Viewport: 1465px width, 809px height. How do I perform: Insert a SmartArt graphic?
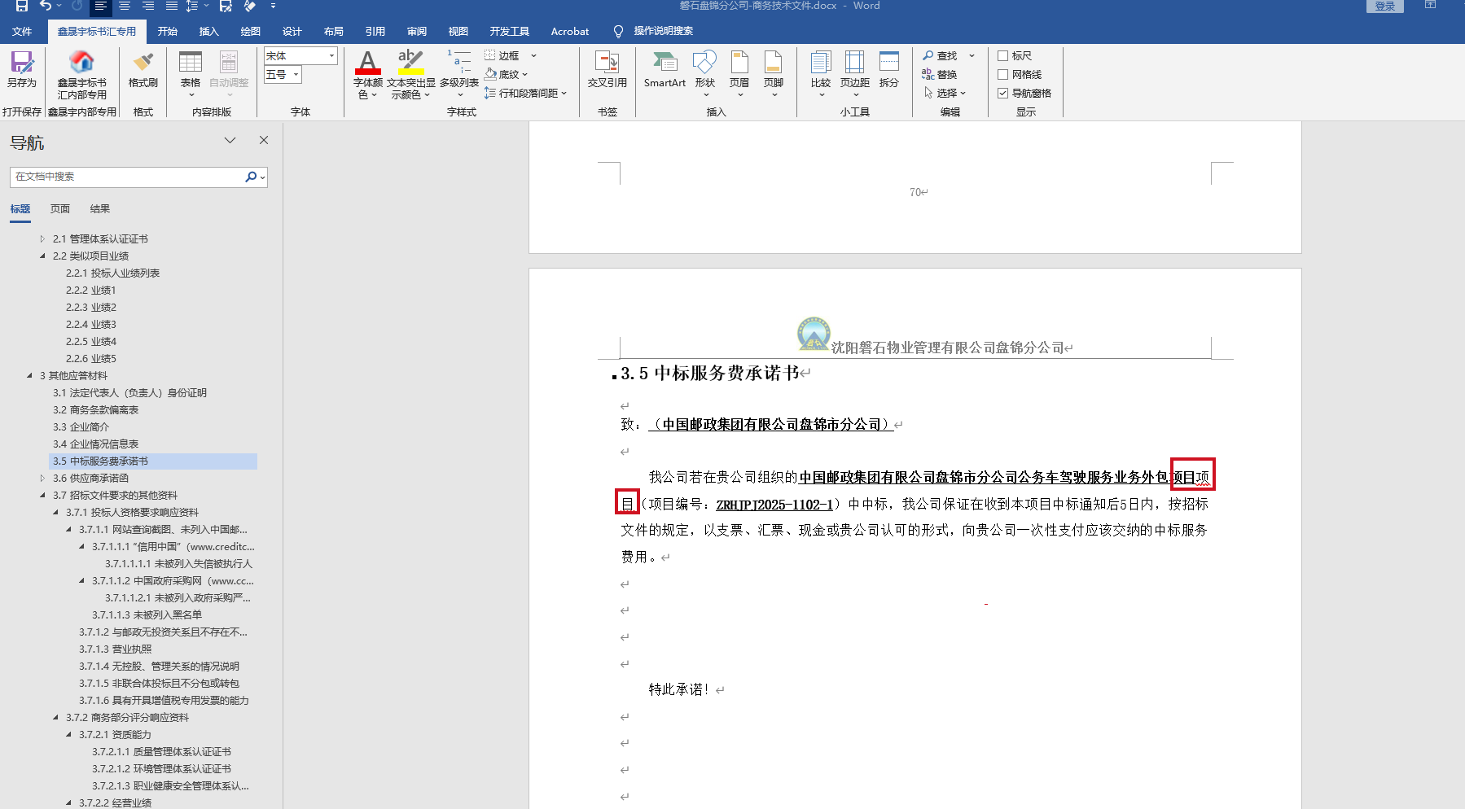tap(665, 69)
